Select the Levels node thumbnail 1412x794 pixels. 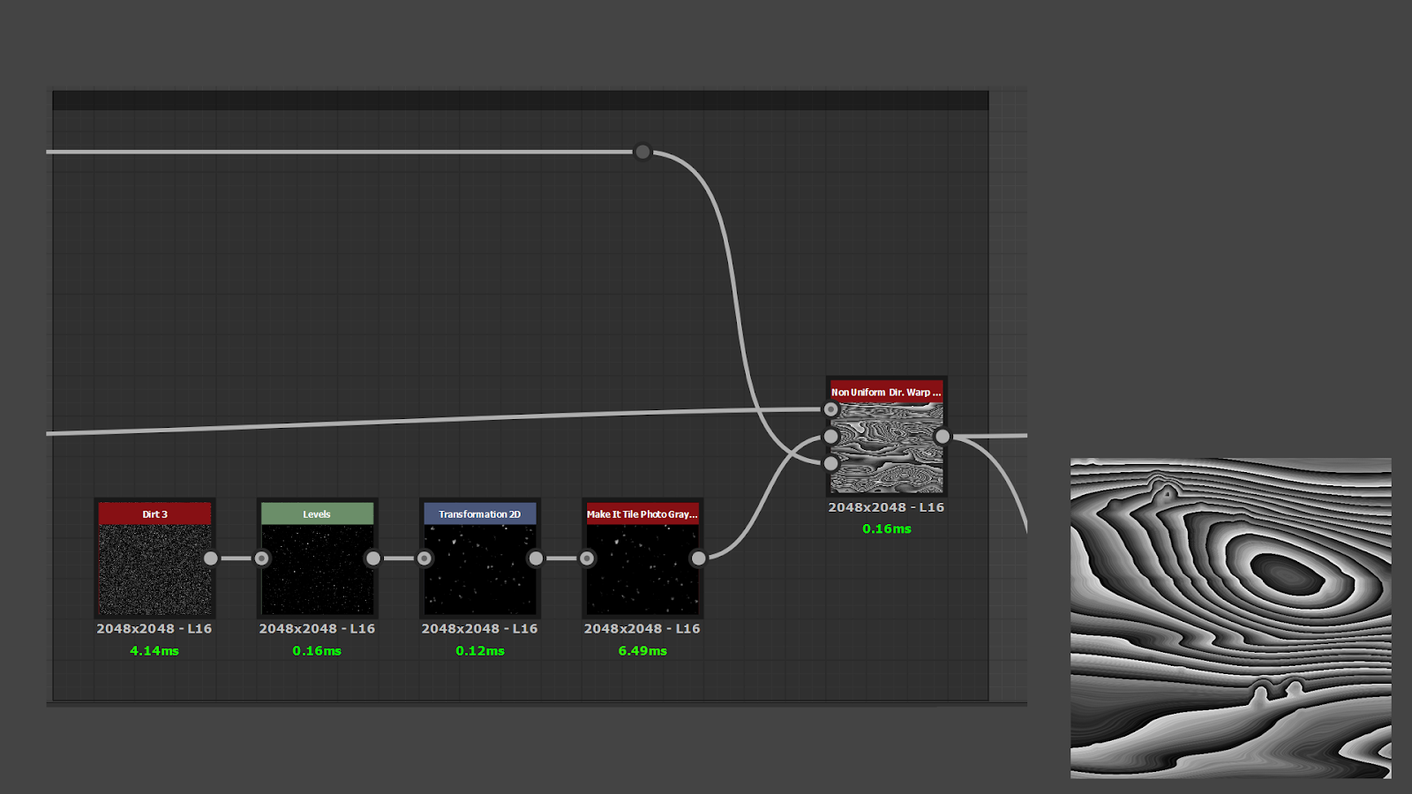point(317,569)
